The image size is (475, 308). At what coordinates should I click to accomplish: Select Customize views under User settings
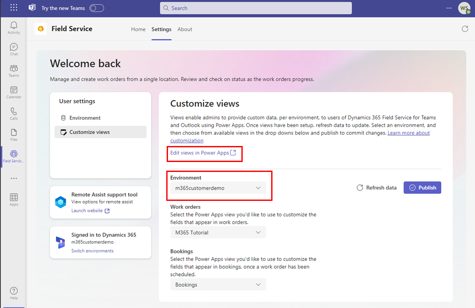[x=100, y=132]
